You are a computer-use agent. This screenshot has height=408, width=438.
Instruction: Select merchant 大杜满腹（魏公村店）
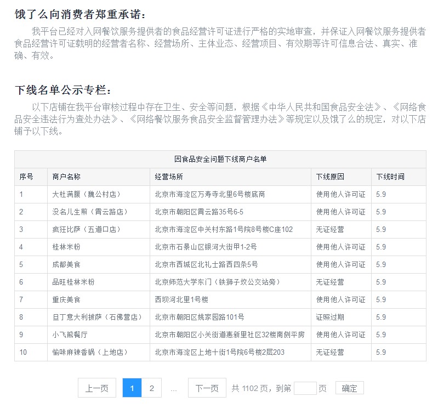(88, 194)
